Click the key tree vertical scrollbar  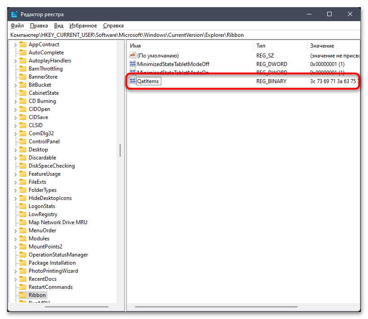(x=120, y=151)
